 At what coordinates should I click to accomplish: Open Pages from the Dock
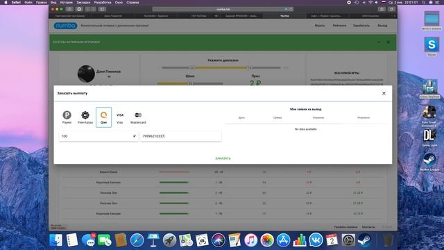(x=234, y=240)
